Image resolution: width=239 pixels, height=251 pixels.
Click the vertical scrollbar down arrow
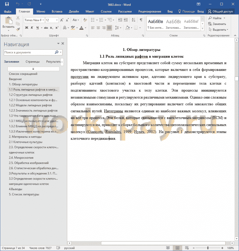point(236,239)
